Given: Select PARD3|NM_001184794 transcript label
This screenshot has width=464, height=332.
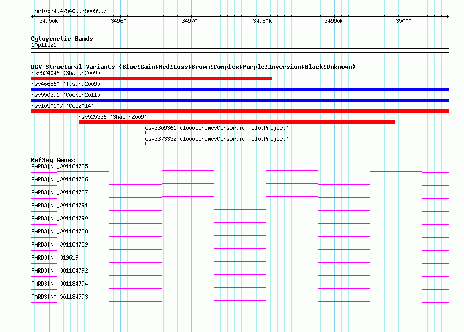Looking at the screenshot, I should pos(59,284).
